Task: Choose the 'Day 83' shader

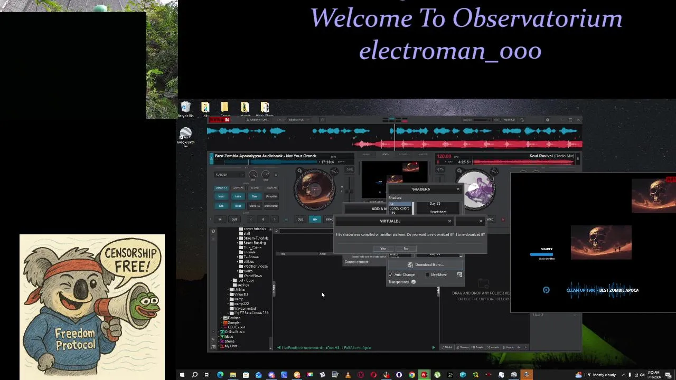Action: coord(435,204)
